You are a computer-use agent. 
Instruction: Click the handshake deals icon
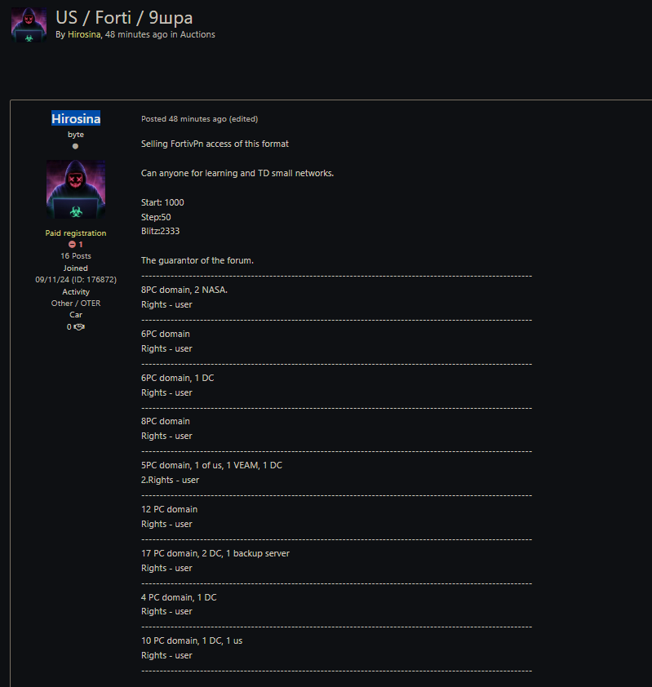(80, 326)
